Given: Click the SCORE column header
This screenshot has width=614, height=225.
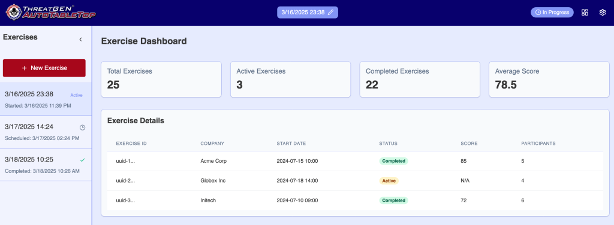Looking at the screenshot, I should (469, 144).
